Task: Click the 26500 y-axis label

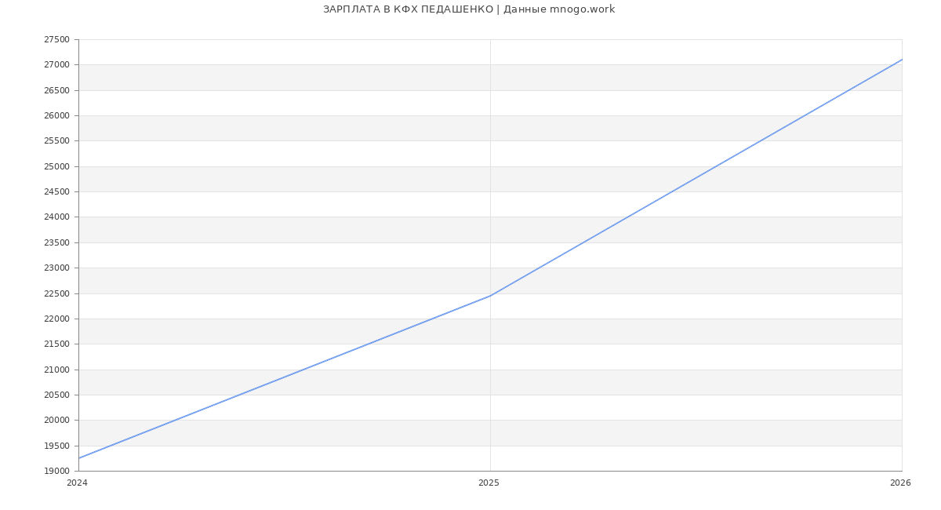Action: point(56,90)
